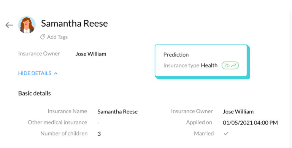Collapse the section with HIDE DETAILS
292x148 pixels.
35,73
